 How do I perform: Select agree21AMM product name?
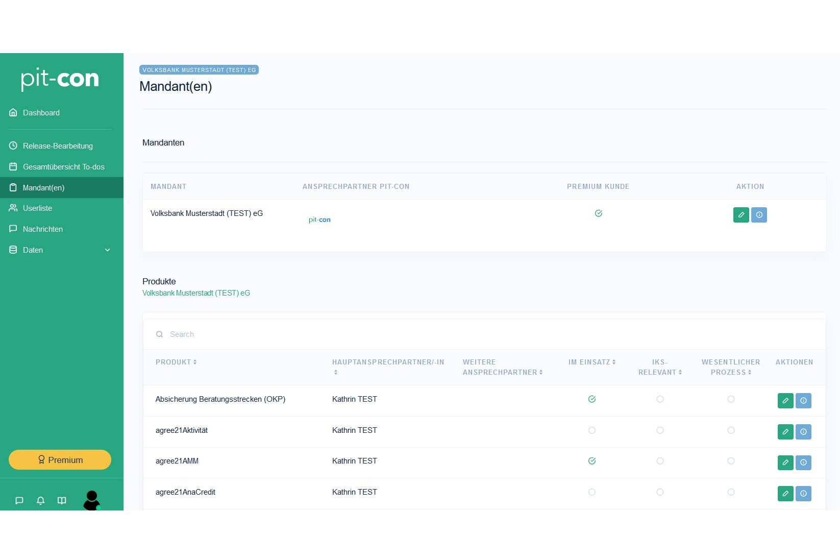point(177,461)
